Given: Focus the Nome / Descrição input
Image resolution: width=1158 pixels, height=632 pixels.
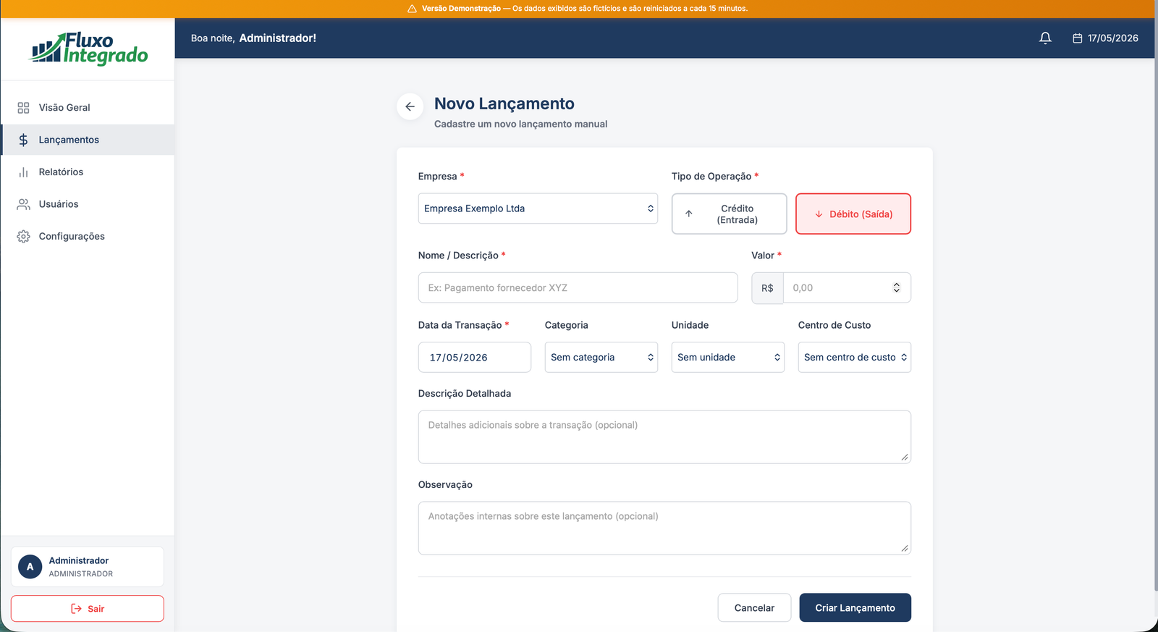Looking at the screenshot, I should (578, 287).
